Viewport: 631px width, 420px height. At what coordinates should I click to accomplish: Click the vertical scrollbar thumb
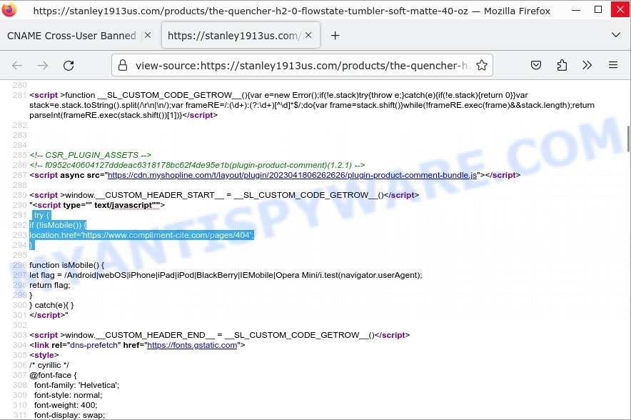point(628,139)
